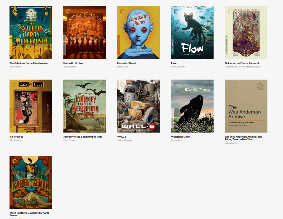Viewport: 283px width, 219px height.
Task: Open The Wes Anderson Archive box cover
Action: pyautogui.click(x=246, y=106)
